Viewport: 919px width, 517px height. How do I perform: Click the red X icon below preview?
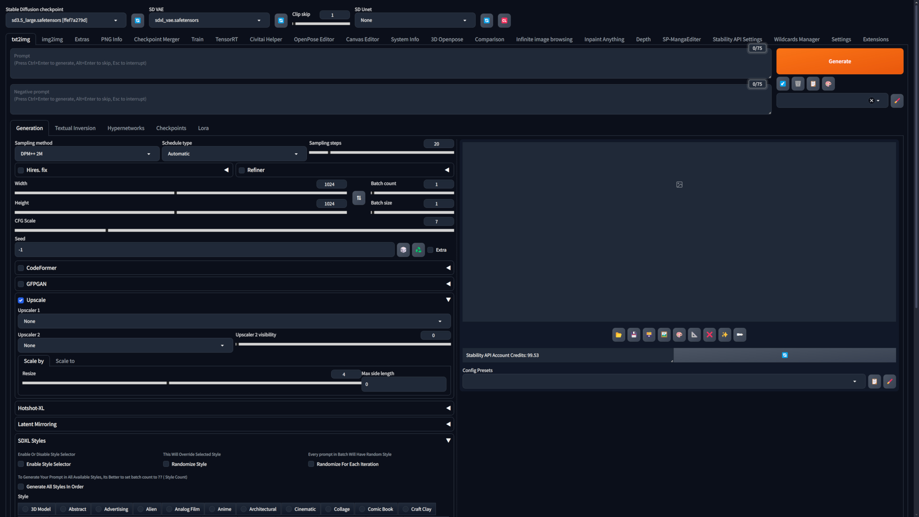[709, 335]
